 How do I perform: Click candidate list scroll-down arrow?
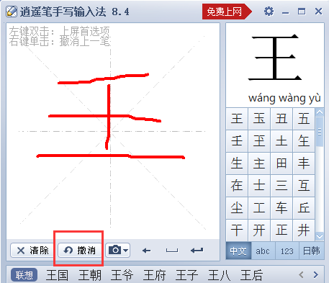(x=320, y=236)
